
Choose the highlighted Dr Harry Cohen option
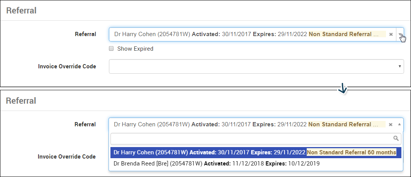256,152
